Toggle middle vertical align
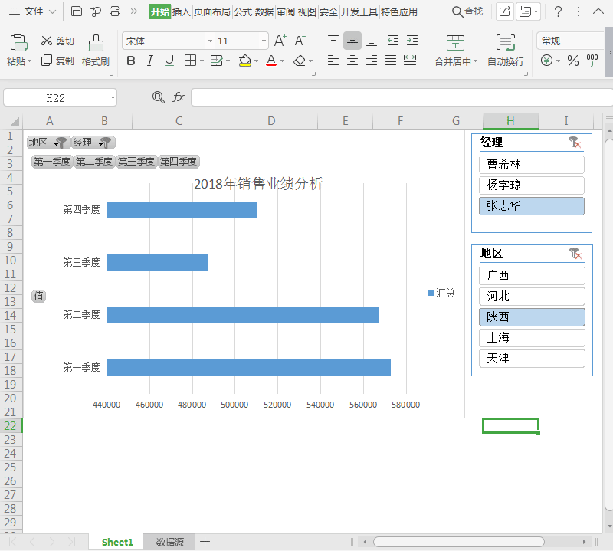Viewport: 613px width, 551px height. pos(352,41)
